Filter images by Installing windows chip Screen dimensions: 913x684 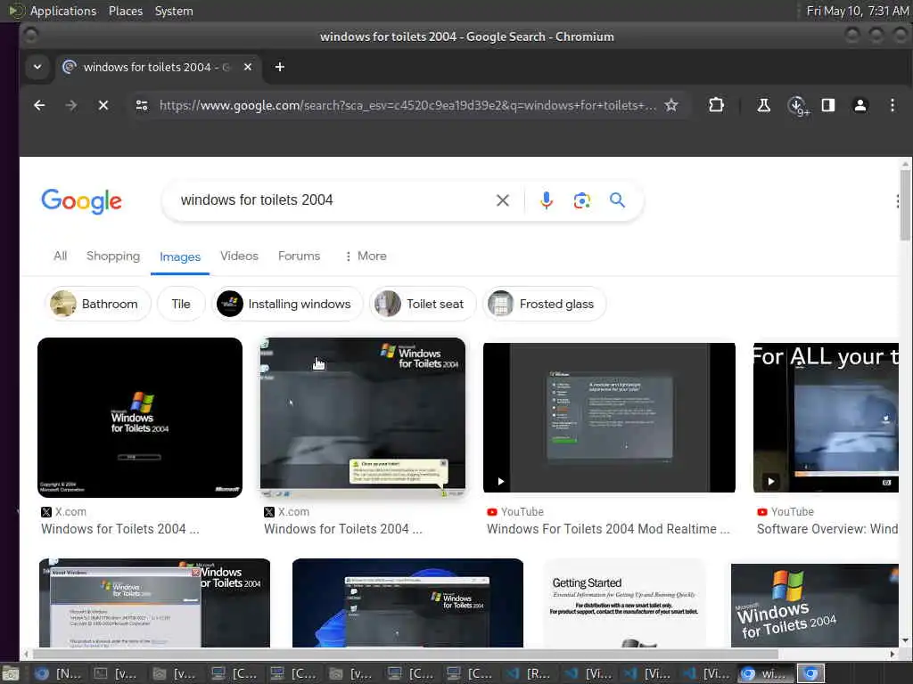coord(287,304)
